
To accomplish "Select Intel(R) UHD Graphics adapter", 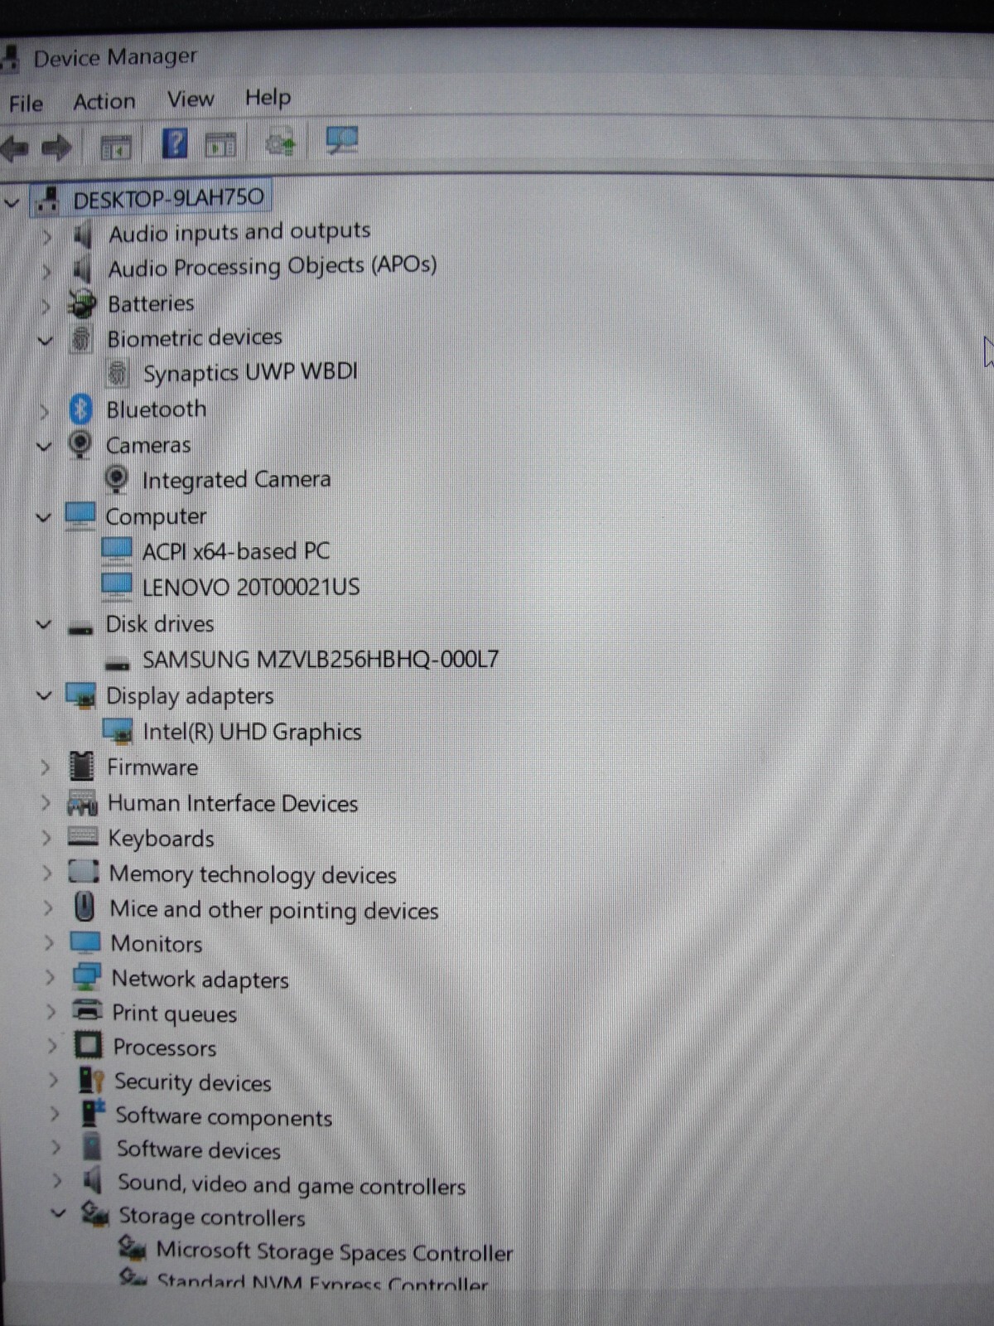I will (x=252, y=732).
